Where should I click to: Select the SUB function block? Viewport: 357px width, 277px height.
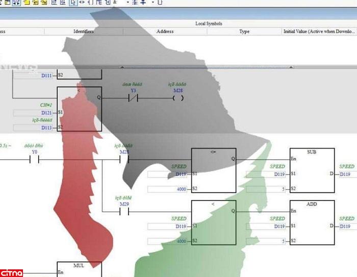(312, 171)
